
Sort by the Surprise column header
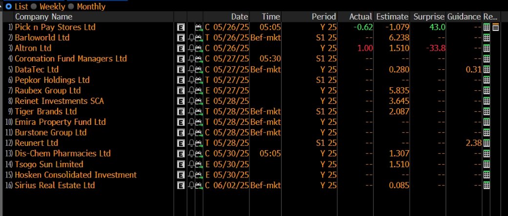(x=428, y=17)
